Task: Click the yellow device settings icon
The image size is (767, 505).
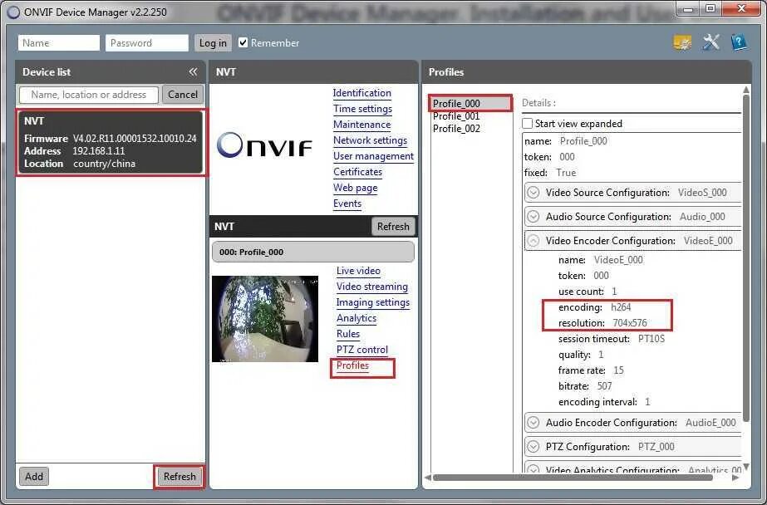Action: coord(682,43)
